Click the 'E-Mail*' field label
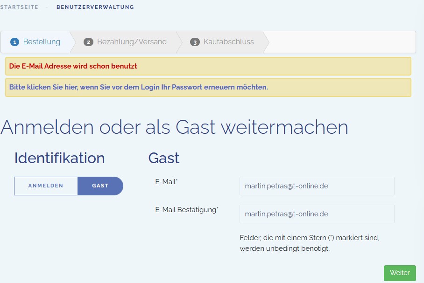Viewport: 424px width, 283px height. pos(166,182)
